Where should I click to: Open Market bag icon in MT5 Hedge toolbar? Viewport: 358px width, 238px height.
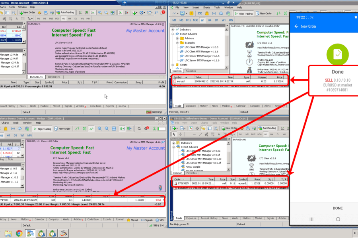coord(6,129)
